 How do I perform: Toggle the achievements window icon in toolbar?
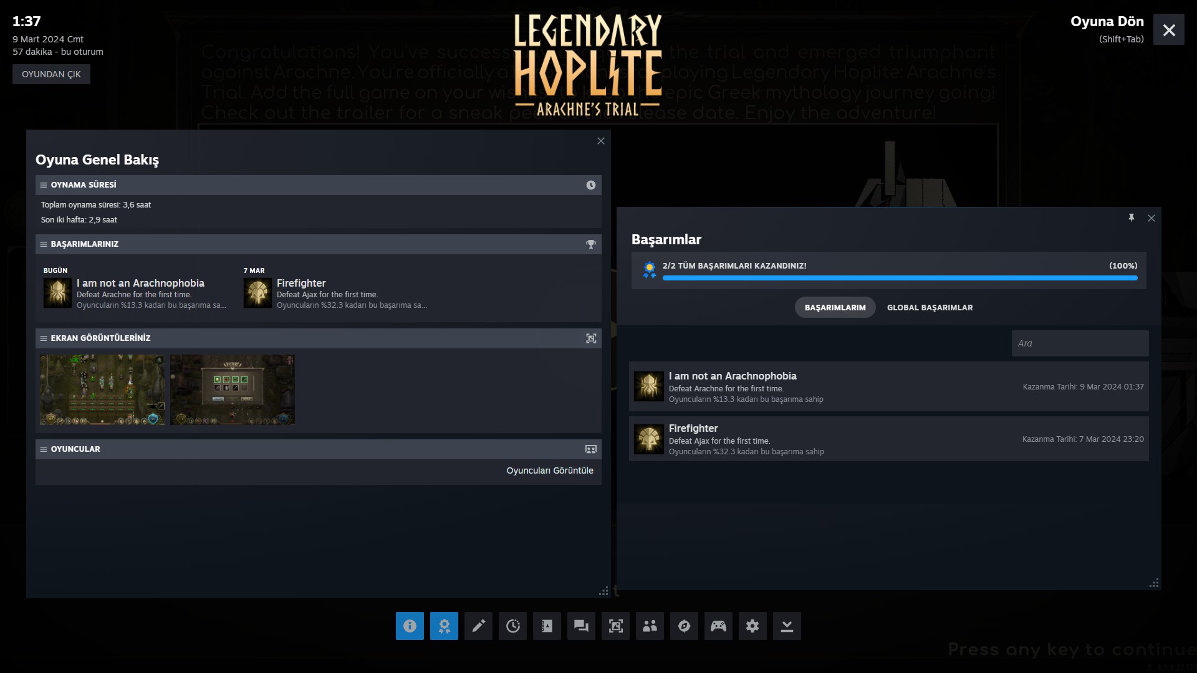pos(444,626)
